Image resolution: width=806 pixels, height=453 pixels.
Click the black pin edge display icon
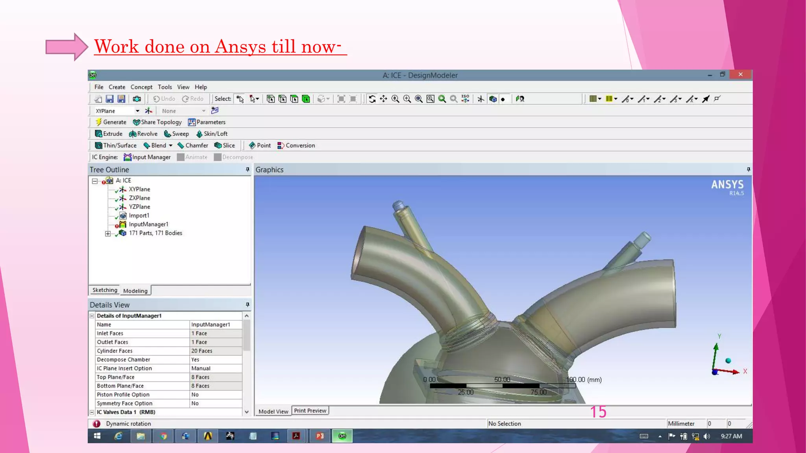pyautogui.click(x=706, y=99)
